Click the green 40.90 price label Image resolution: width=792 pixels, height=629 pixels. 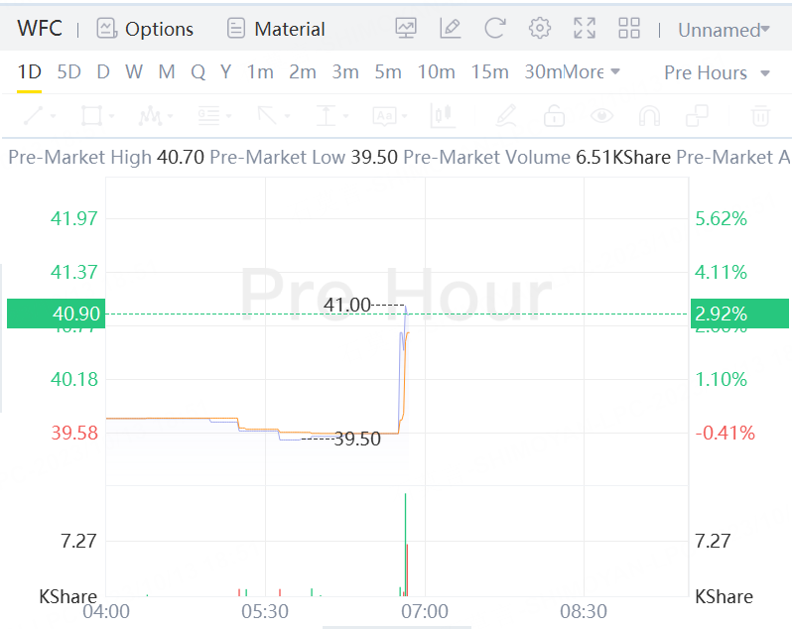[x=56, y=314]
